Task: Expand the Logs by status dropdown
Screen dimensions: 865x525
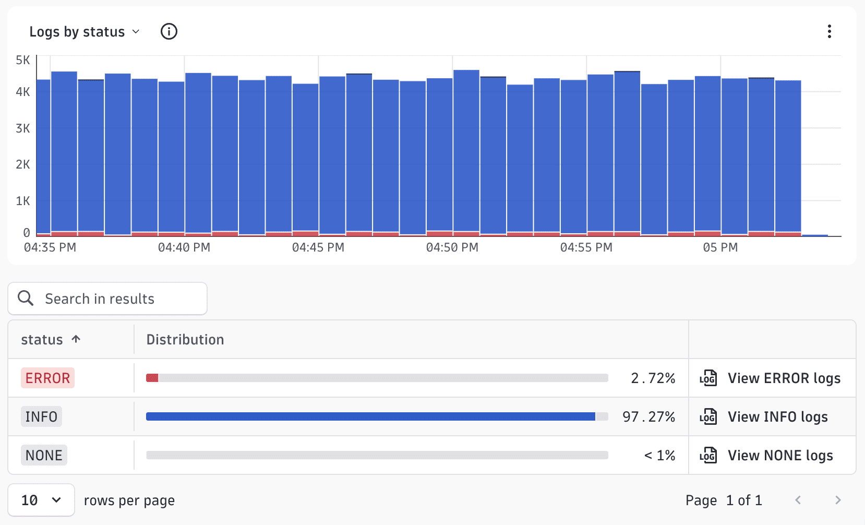Action: pyautogui.click(x=85, y=31)
